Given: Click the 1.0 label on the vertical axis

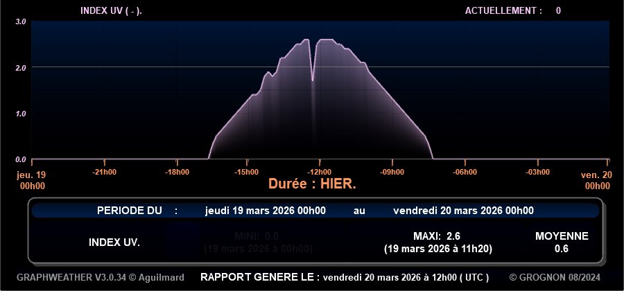Looking at the screenshot, I should [x=21, y=114].
